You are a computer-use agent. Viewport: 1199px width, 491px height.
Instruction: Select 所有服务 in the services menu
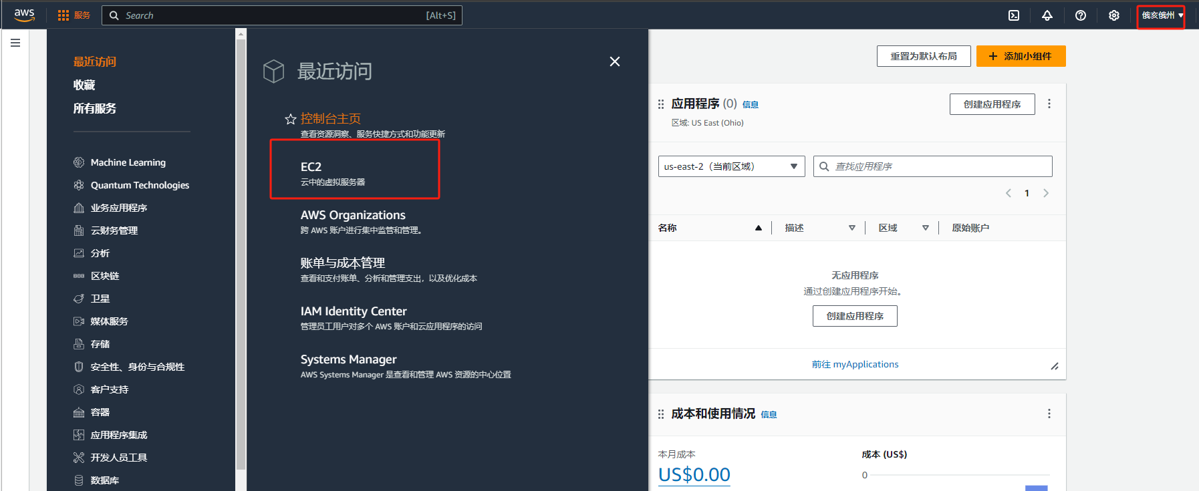(95, 108)
